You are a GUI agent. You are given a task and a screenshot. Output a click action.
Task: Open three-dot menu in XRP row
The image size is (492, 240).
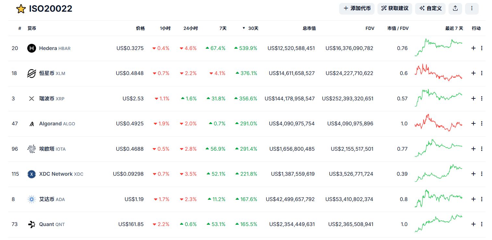[482, 98]
